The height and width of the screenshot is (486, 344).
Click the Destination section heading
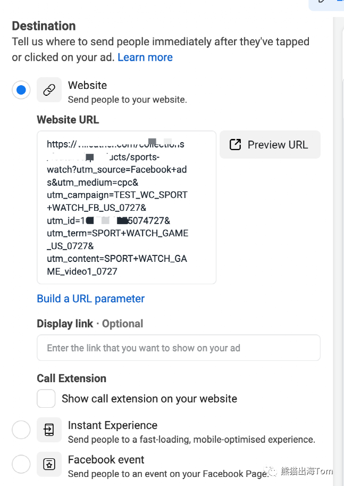point(44,26)
